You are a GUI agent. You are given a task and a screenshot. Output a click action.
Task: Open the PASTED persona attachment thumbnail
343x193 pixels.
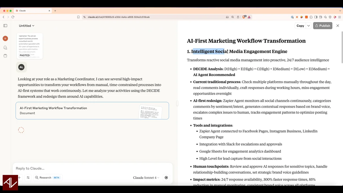pos(30,46)
